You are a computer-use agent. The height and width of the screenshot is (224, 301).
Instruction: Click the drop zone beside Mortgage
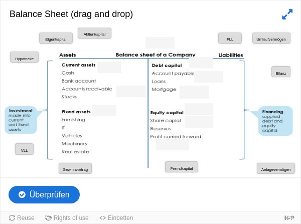click(194, 92)
